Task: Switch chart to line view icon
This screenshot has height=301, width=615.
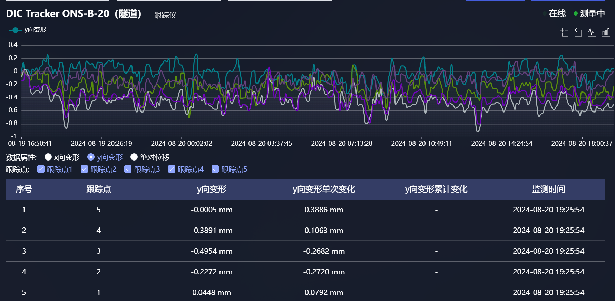Action: tap(592, 32)
